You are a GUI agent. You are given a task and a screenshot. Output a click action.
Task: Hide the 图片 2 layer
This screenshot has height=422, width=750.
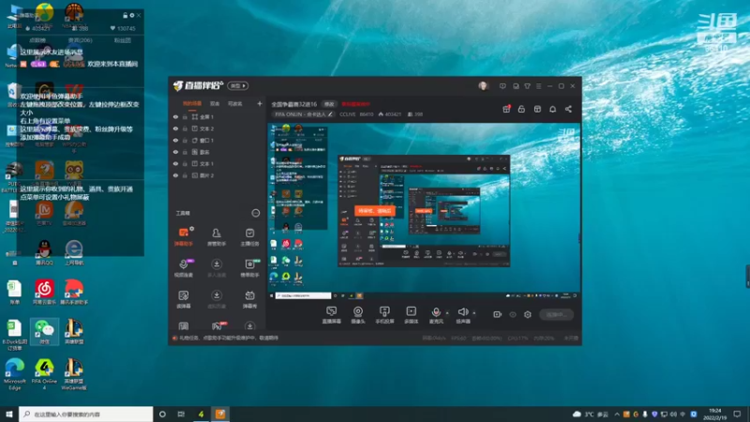(x=175, y=175)
